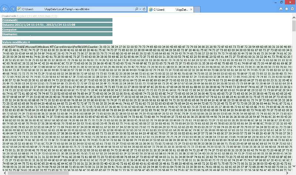The height and width of the screenshot is (175, 296).
Task: Click the vertical scrollbar down arrow
Action: coord(294,166)
